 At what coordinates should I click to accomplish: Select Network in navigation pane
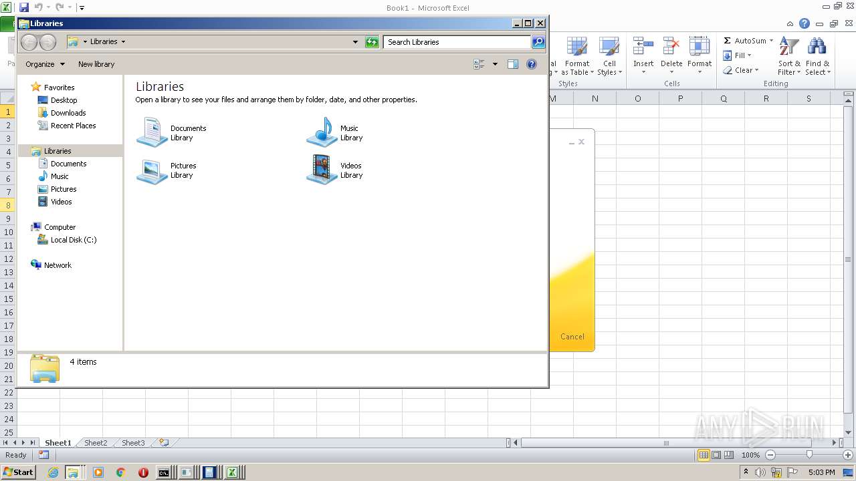point(58,265)
